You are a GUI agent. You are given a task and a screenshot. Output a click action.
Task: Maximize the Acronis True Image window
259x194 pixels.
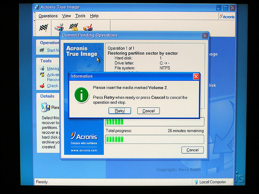point(226,8)
